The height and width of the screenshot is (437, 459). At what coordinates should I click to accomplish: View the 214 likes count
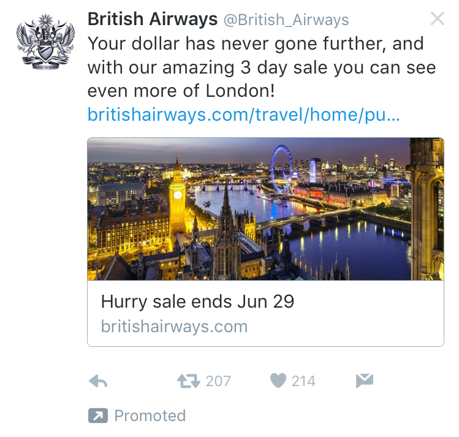pos(303,381)
